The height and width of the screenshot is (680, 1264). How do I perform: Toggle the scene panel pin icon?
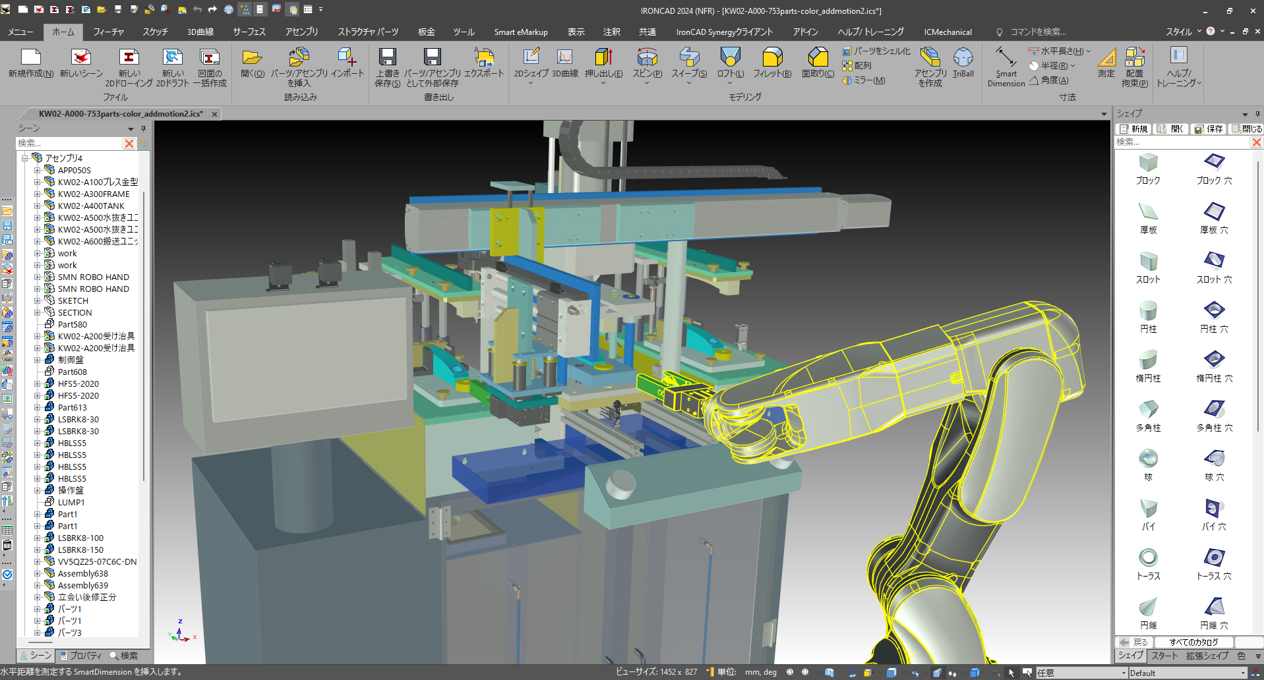143,128
